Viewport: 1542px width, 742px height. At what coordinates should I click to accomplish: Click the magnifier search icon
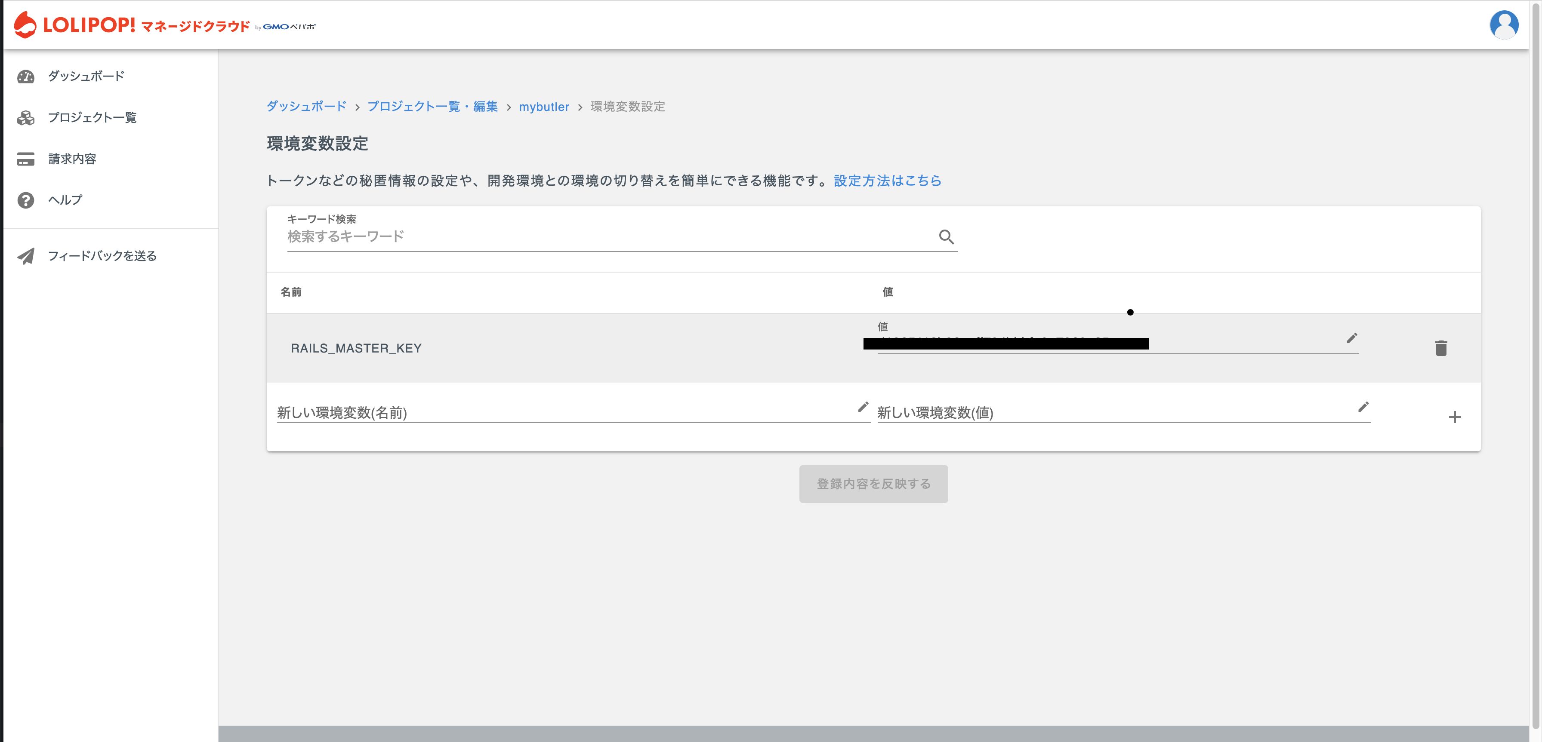[946, 237]
